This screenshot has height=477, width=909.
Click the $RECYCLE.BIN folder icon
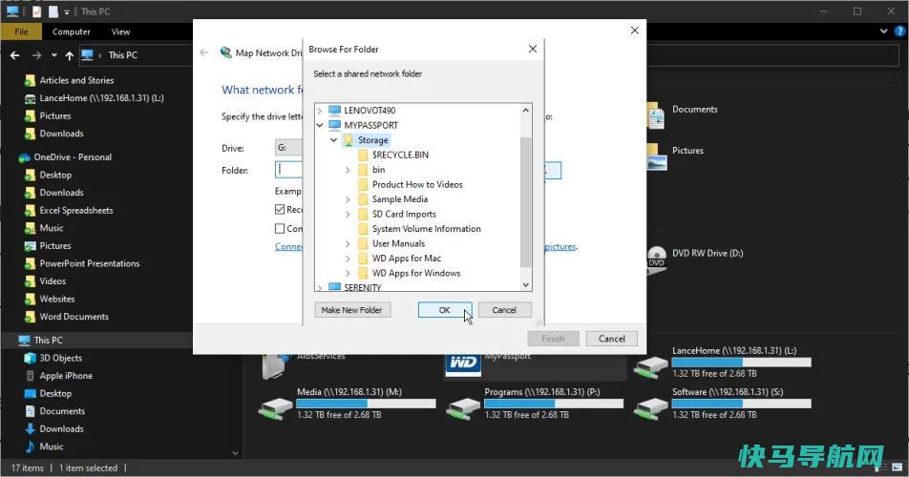click(x=363, y=155)
